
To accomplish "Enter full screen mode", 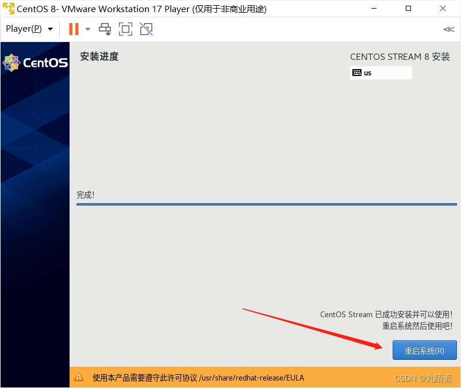I will coord(125,29).
